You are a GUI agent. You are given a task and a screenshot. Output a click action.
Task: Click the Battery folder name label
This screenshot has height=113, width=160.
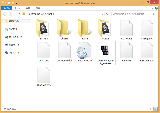coord(44,39)
